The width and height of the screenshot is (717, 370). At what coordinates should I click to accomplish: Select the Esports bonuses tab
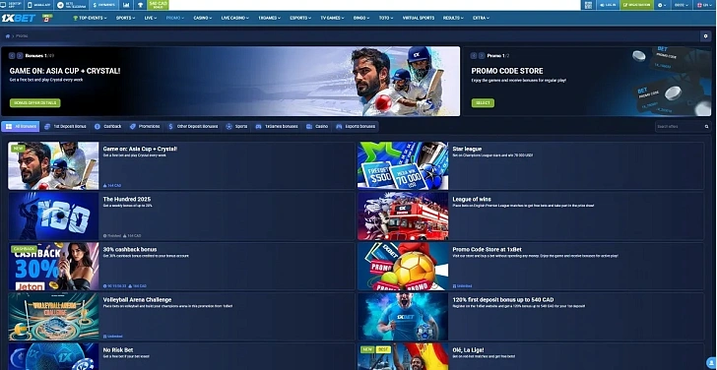(356, 127)
